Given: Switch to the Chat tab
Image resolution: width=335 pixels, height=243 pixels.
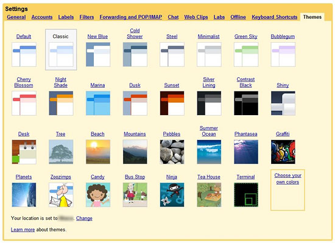Looking at the screenshot, I should pos(173,17).
